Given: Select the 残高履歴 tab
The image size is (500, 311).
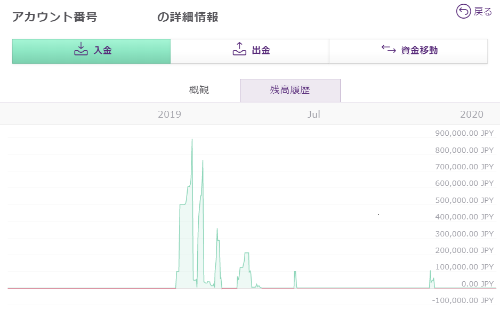Looking at the screenshot, I should [290, 90].
